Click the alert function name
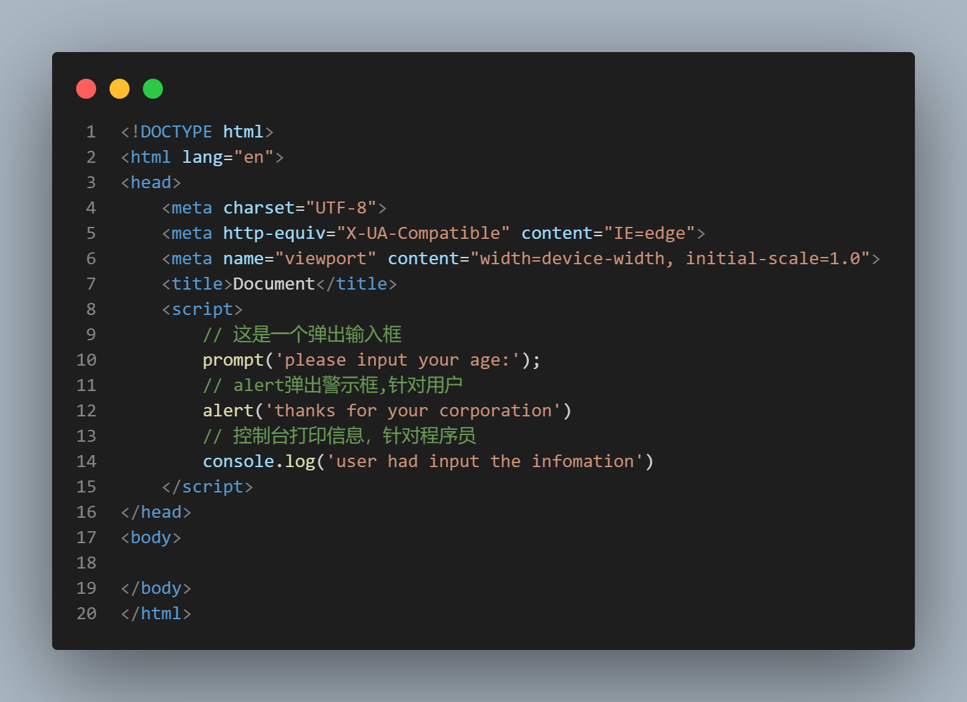Viewport: 967px width, 702px height. tap(228, 410)
